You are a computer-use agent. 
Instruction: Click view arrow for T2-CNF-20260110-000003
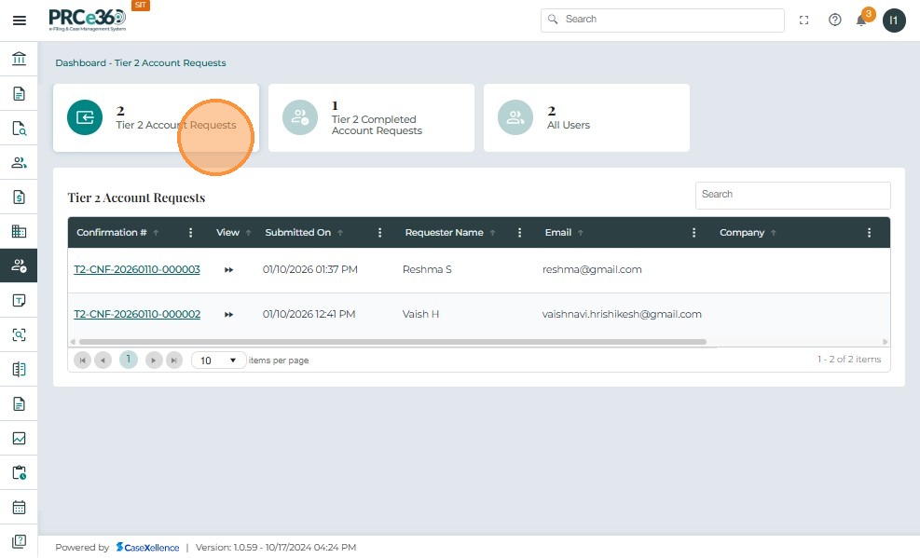pyautogui.click(x=228, y=270)
